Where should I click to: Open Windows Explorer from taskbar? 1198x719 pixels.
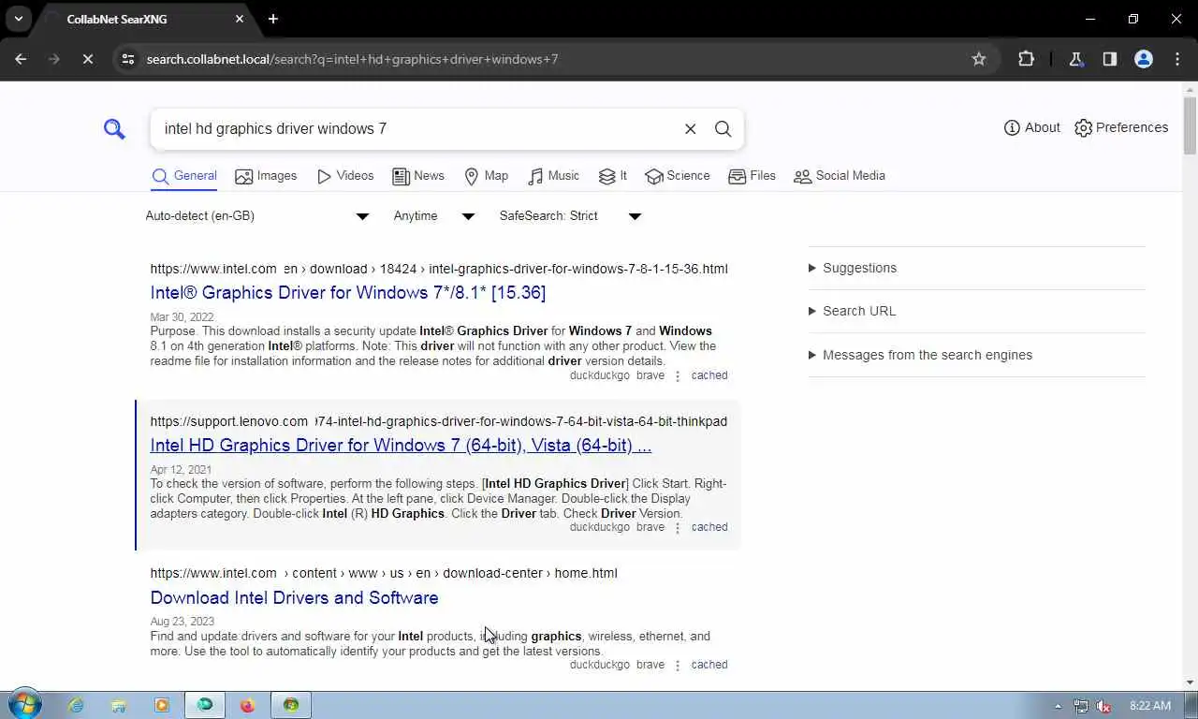119,705
